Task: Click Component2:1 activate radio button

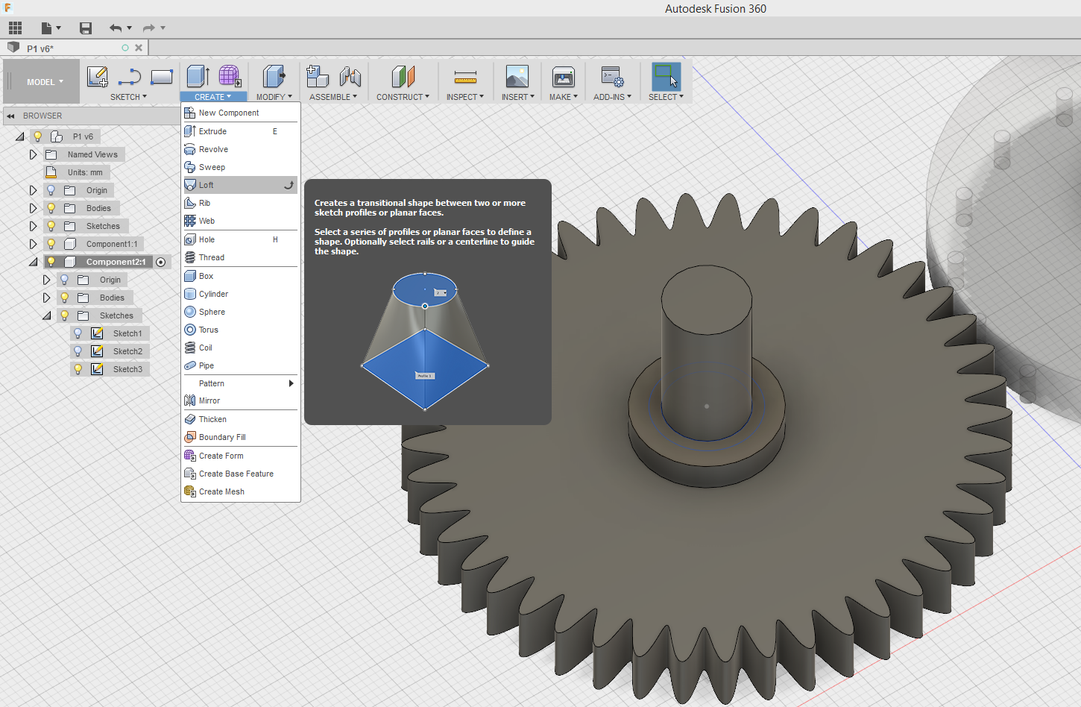Action: pyautogui.click(x=160, y=262)
